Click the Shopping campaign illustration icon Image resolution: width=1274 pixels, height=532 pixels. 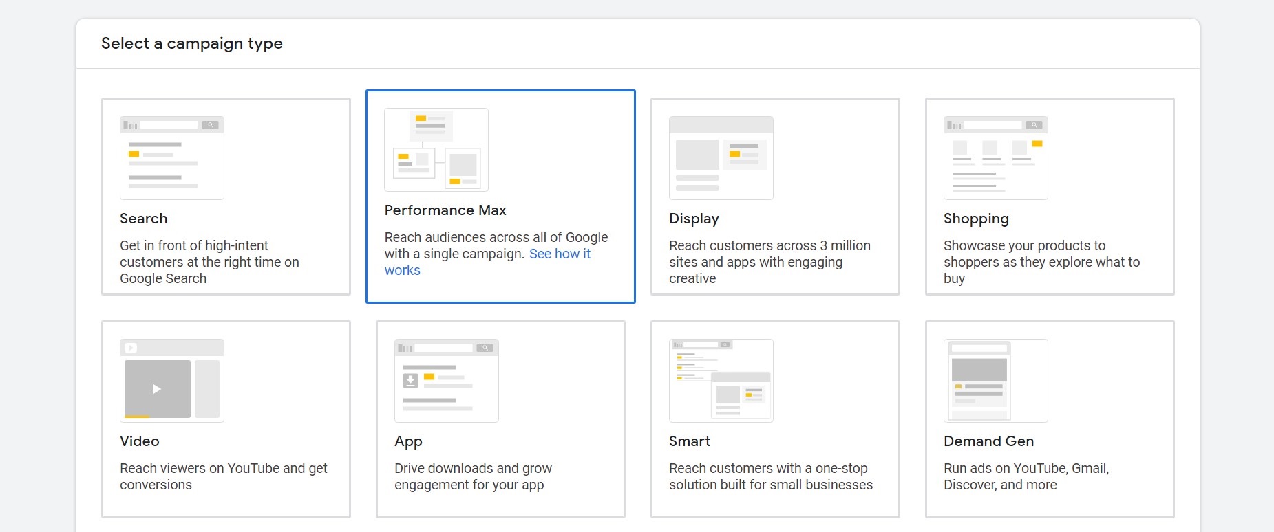(x=996, y=158)
